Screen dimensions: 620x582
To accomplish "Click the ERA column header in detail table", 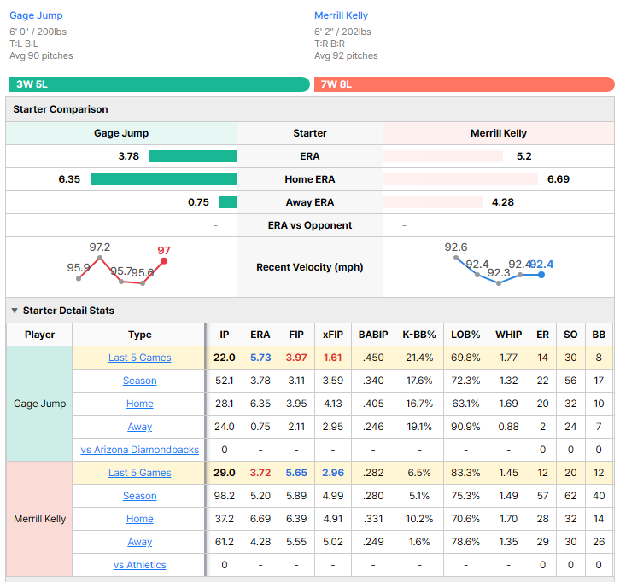I will click(260, 335).
